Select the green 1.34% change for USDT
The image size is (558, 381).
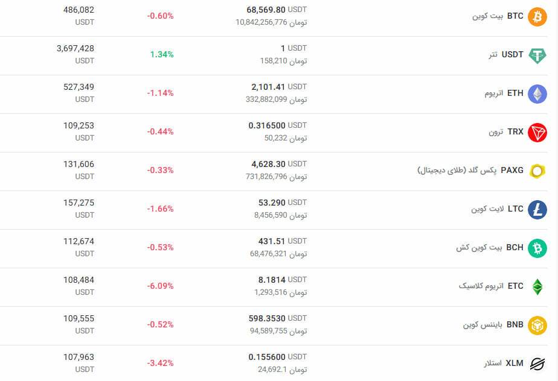[160, 54]
